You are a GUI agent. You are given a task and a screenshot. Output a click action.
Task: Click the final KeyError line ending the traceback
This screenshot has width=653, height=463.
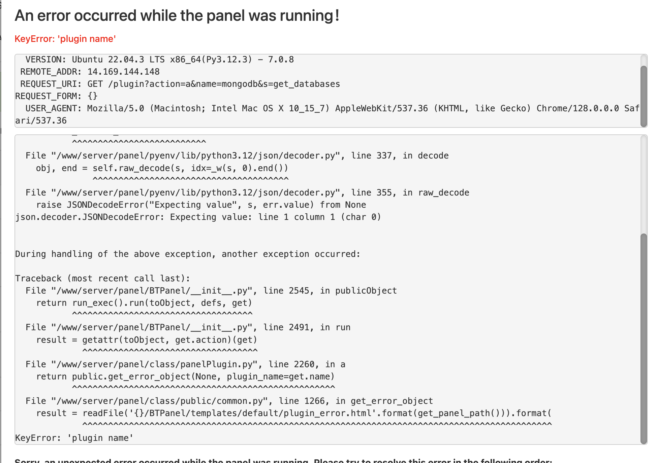tap(74, 438)
